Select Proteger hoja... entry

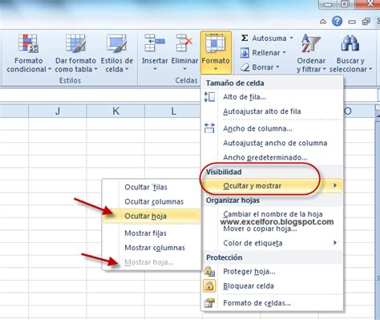pos(272,271)
